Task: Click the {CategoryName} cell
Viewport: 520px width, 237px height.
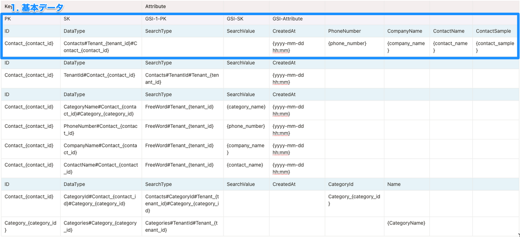Action: click(407, 226)
